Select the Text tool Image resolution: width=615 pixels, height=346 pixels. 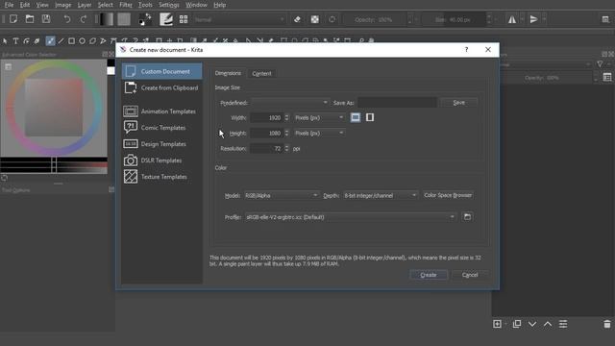tap(15, 40)
